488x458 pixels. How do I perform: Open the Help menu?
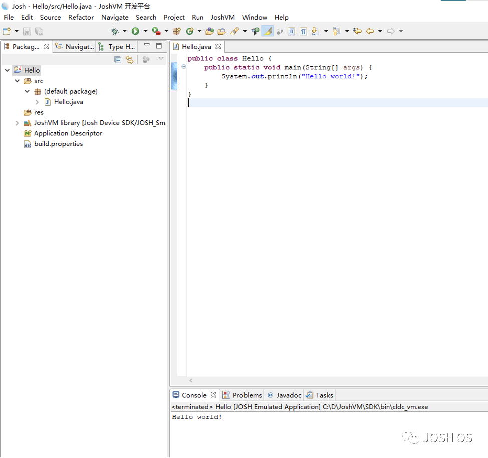click(282, 17)
